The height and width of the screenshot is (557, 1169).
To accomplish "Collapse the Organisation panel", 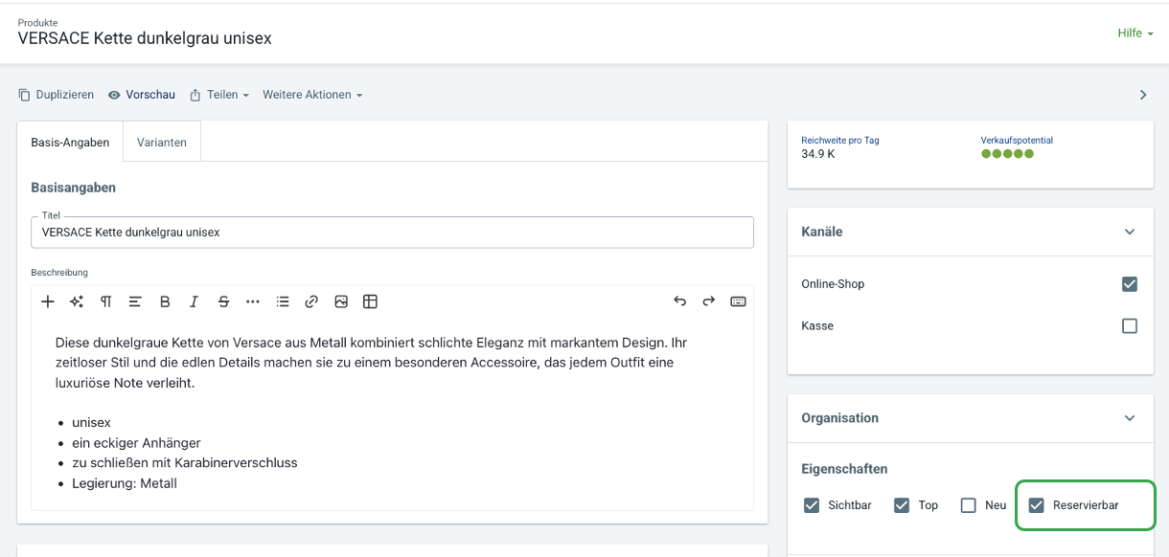I will click(1130, 418).
